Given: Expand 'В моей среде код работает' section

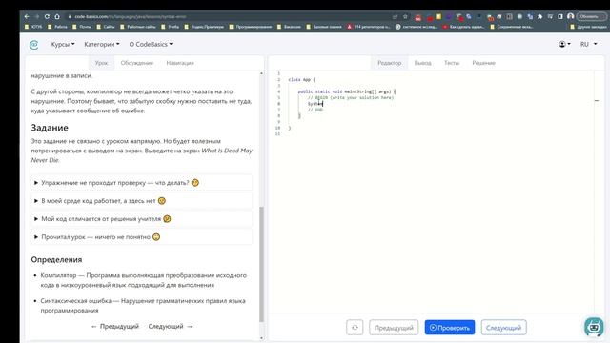Looking at the screenshot, I should [142, 201].
